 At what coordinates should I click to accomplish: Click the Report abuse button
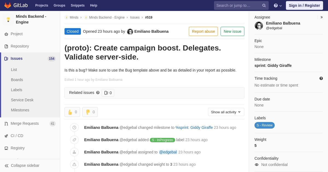(203, 31)
